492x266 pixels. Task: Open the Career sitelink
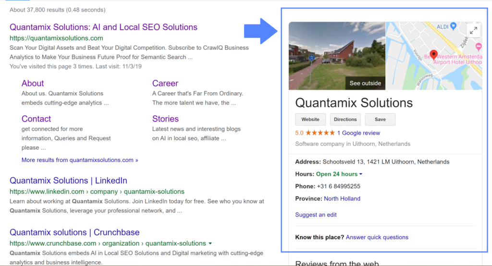pyautogui.click(x=165, y=84)
